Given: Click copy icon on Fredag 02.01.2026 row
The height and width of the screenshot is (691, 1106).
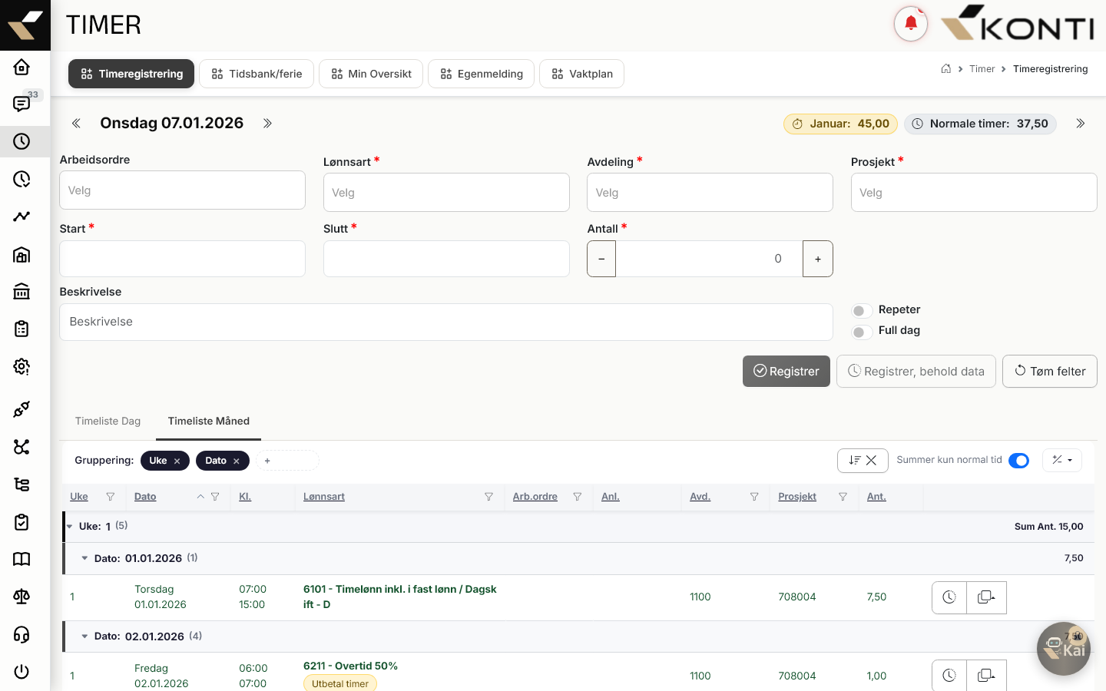Looking at the screenshot, I should pyautogui.click(x=986, y=676).
